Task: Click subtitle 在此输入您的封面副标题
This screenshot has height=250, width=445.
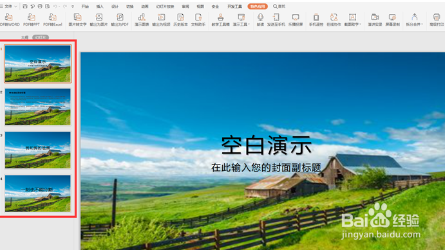Action: pyautogui.click(x=266, y=168)
